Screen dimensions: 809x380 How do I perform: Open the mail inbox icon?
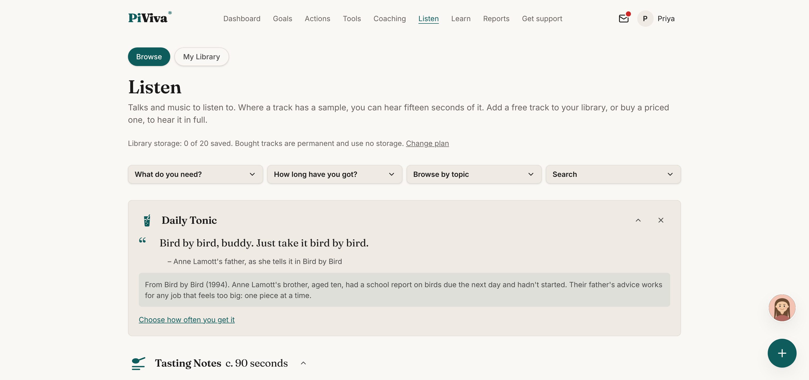pyautogui.click(x=624, y=19)
